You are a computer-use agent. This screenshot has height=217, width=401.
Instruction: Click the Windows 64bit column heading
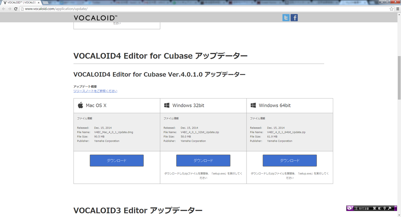coord(275,105)
